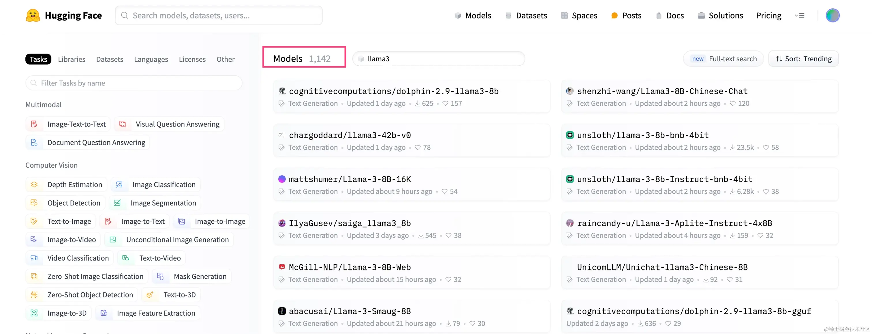The height and width of the screenshot is (334, 872).
Task: Click the abacusai organization avatar icon
Action: [282, 311]
